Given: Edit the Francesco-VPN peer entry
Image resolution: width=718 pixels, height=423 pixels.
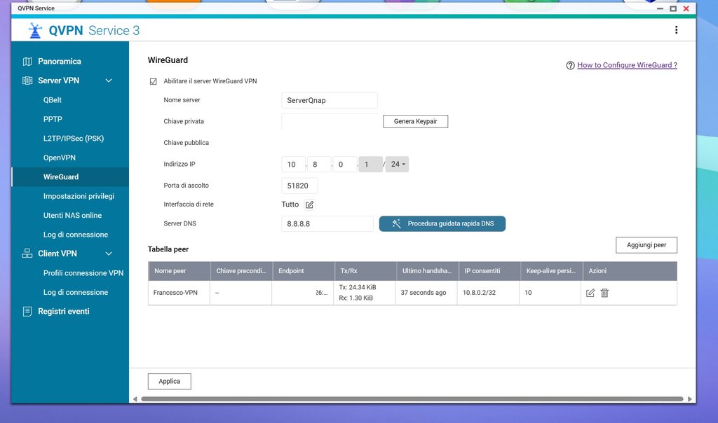Looking at the screenshot, I should (590, 293).
